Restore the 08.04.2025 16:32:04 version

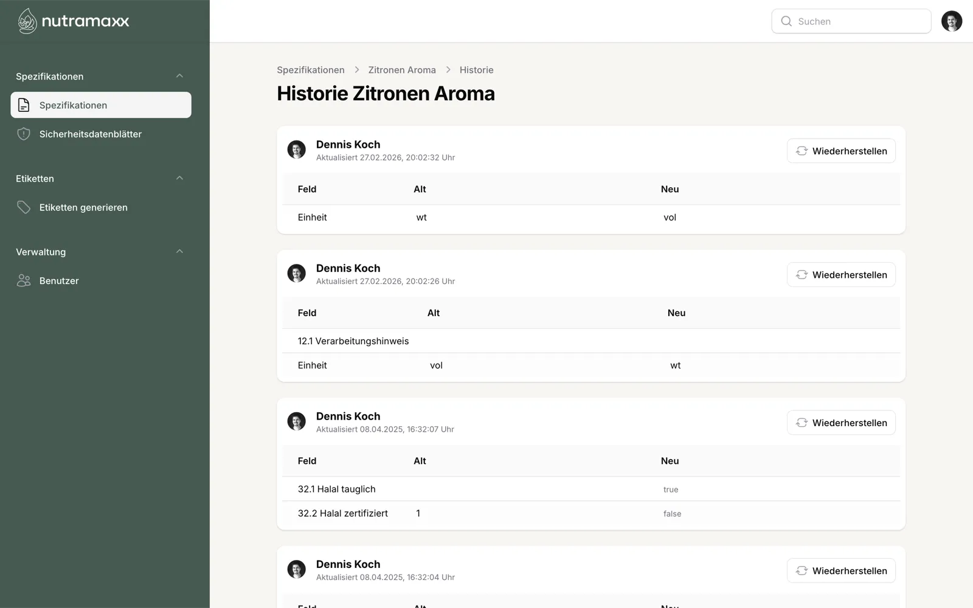841,571
